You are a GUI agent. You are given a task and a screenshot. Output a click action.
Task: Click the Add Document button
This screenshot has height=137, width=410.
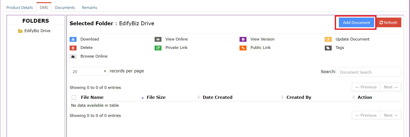pyautogui.click(x=356, y=22)
